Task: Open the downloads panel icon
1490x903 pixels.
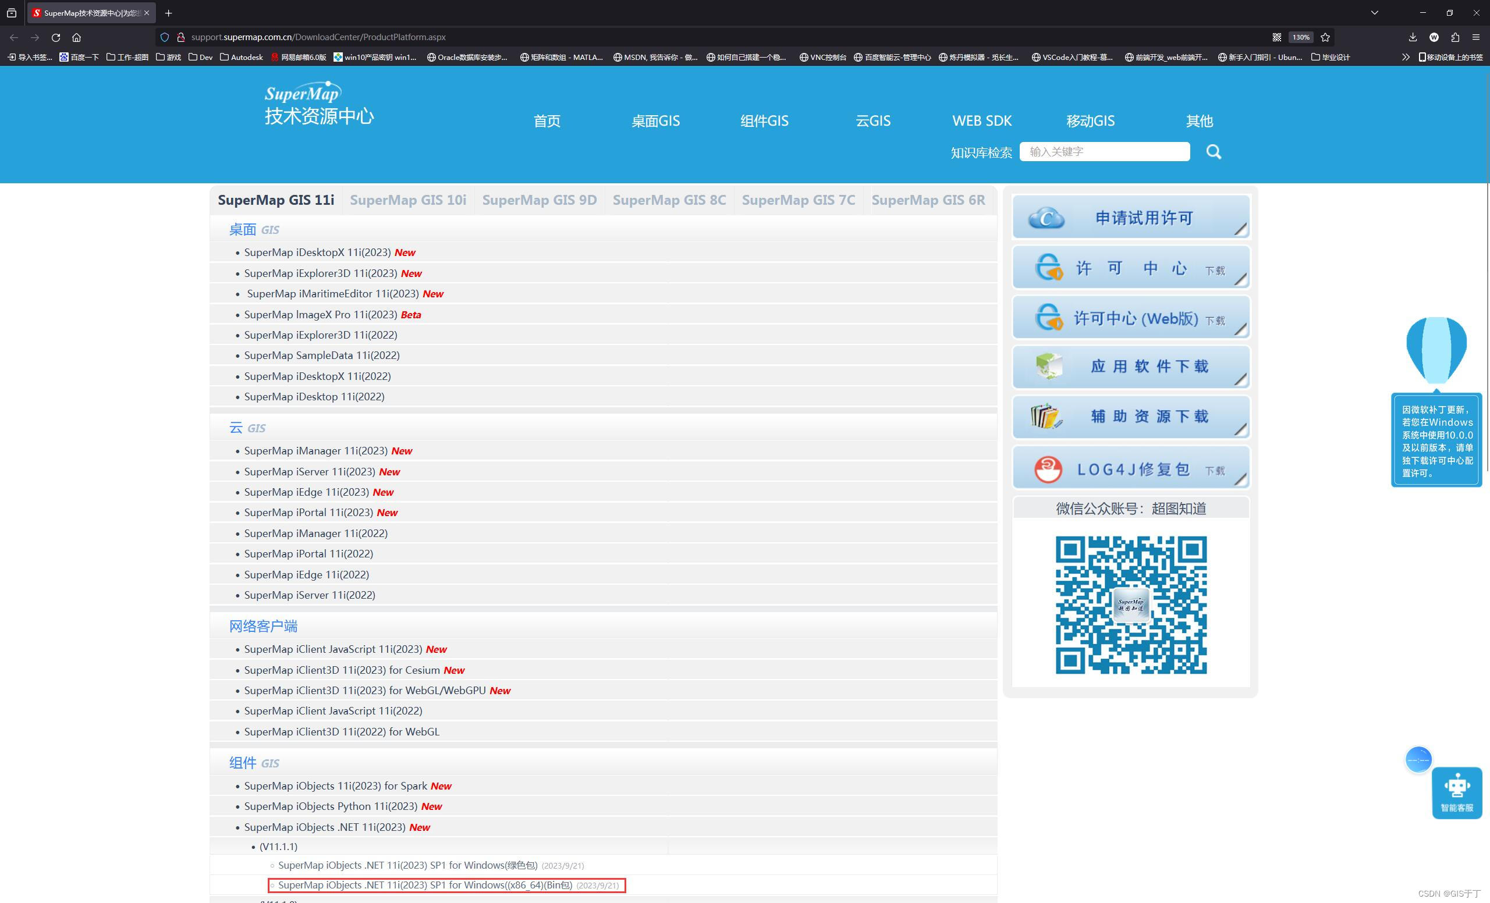Action: (1413, 37)
